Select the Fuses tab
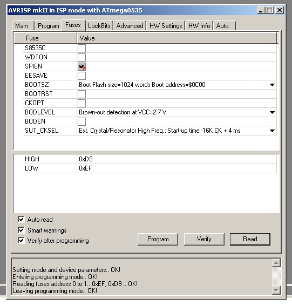The height and width of the screenshot is (306, 292). click(73, 25)
